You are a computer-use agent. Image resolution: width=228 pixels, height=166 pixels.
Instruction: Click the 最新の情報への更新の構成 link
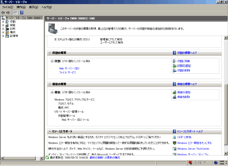point(105,158)
